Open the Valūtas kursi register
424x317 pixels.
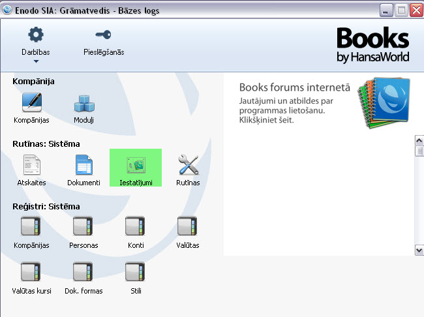click(x=31, y=271)
